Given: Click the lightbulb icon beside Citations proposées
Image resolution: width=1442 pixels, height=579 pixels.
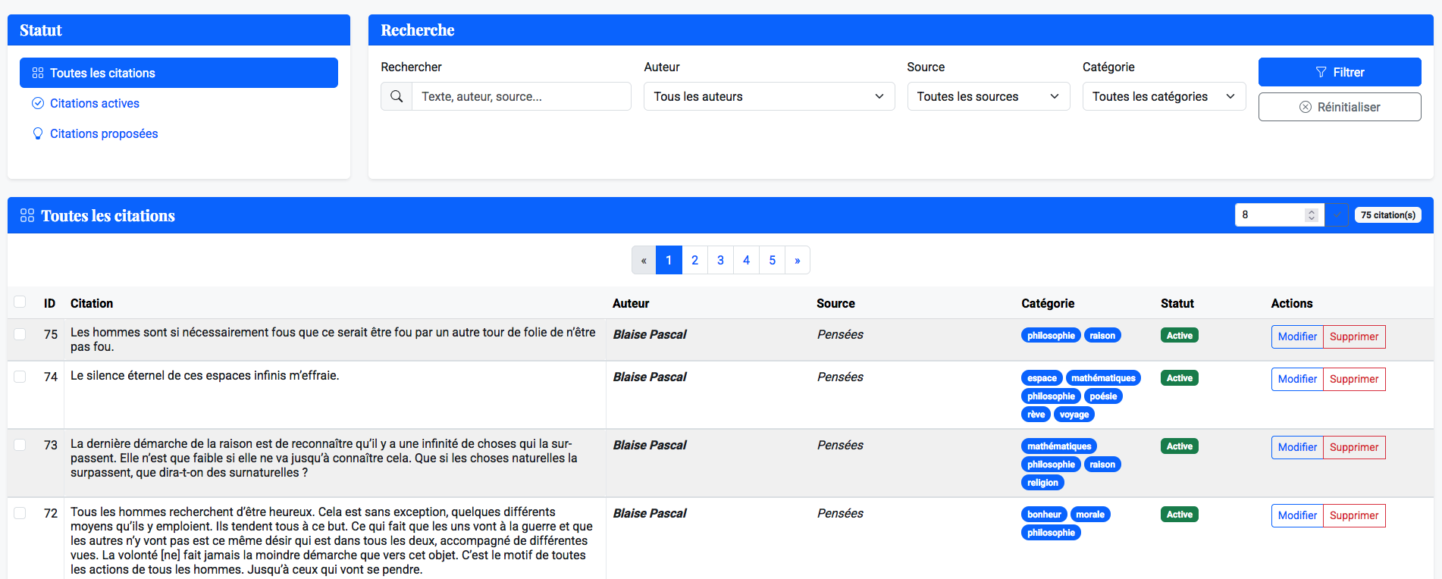Looking at the screenshot, I should [x=38, y=134].
